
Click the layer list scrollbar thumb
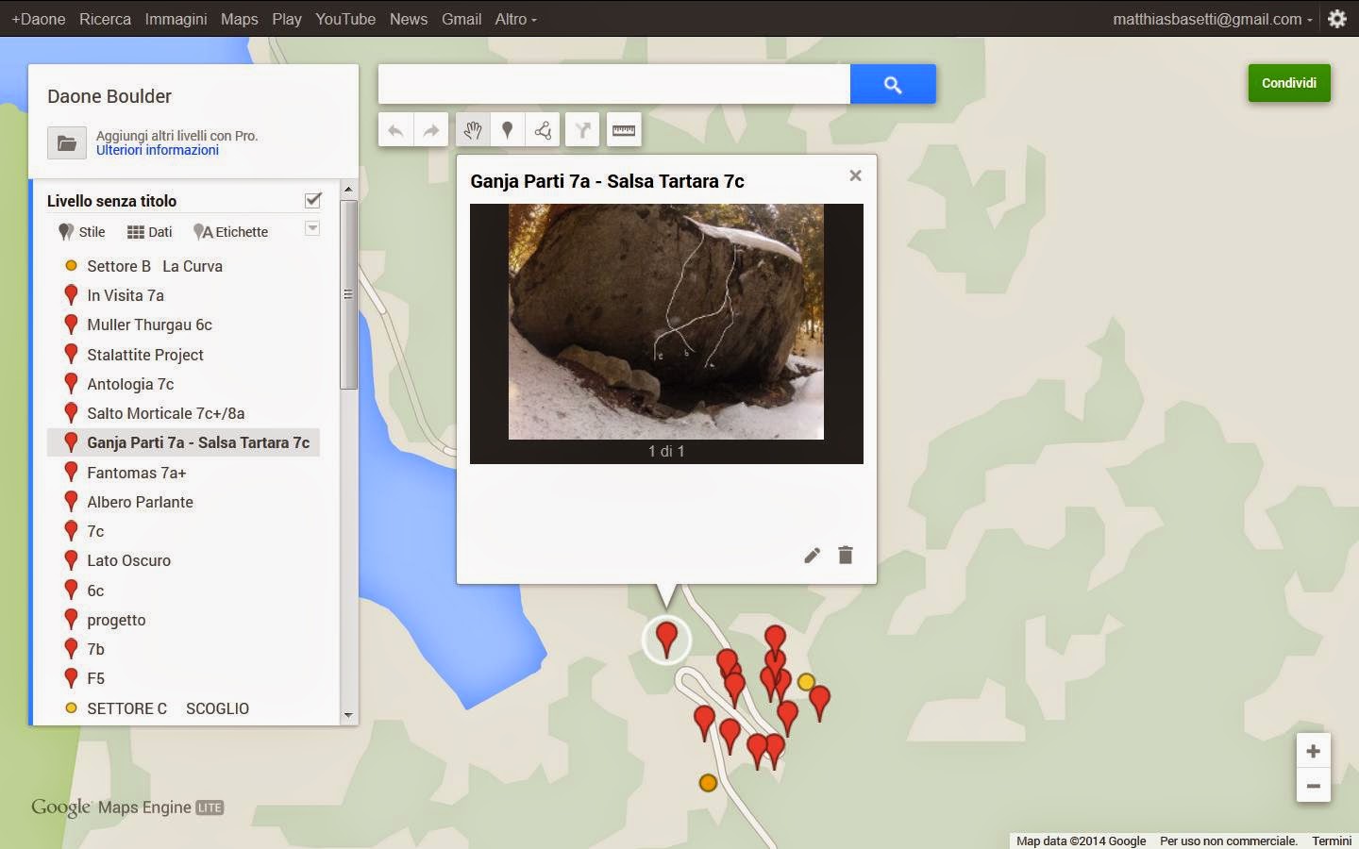pos(348,294)
